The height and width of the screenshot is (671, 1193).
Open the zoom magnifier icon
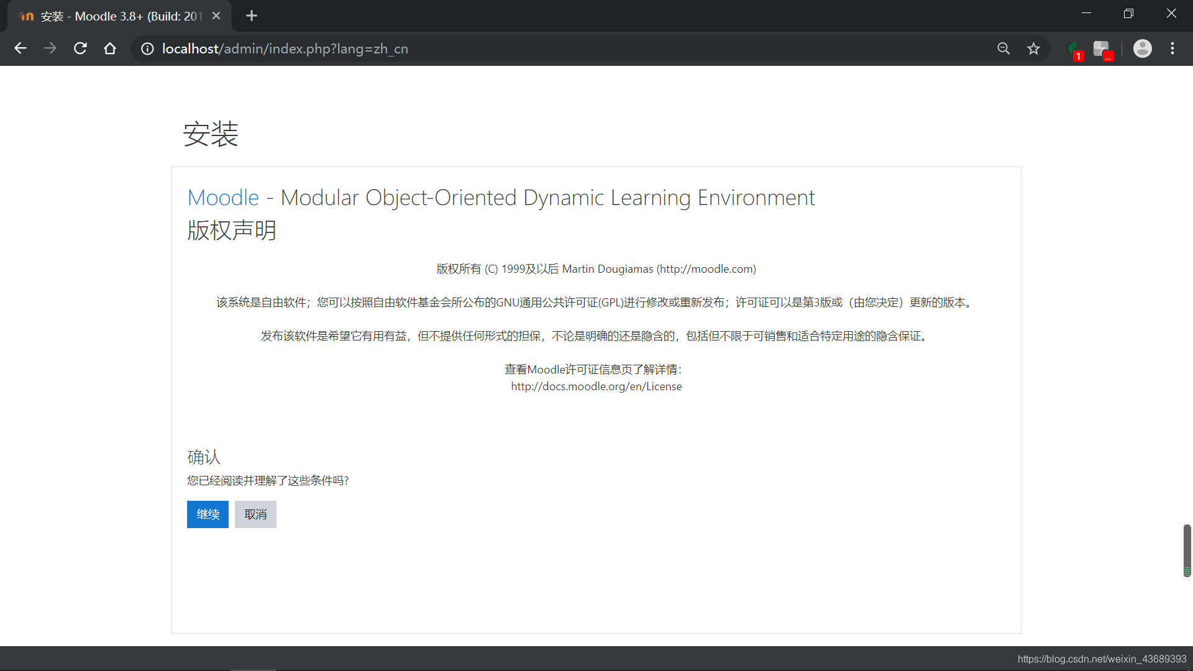(x=1003, y=48)
